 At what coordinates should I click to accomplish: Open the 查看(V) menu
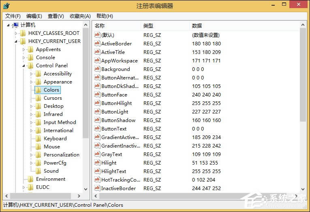point(56,16)
